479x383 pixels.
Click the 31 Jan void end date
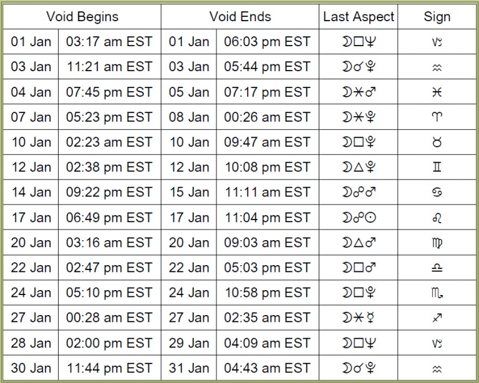pyautogui.click(x=189, y=368)
